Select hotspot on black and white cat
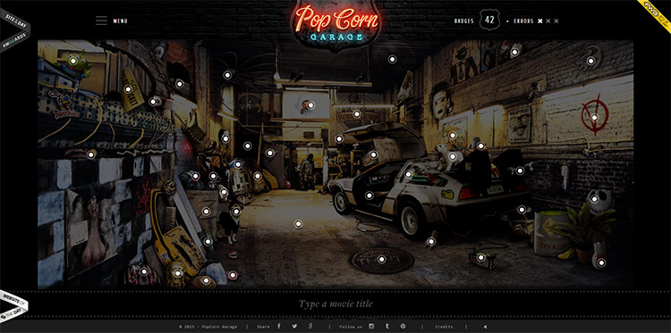This screenshot has width=671, height=333. pos(236,211)
